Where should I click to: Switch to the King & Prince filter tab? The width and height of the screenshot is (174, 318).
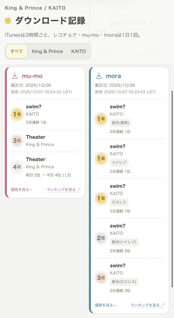[47, 51]
